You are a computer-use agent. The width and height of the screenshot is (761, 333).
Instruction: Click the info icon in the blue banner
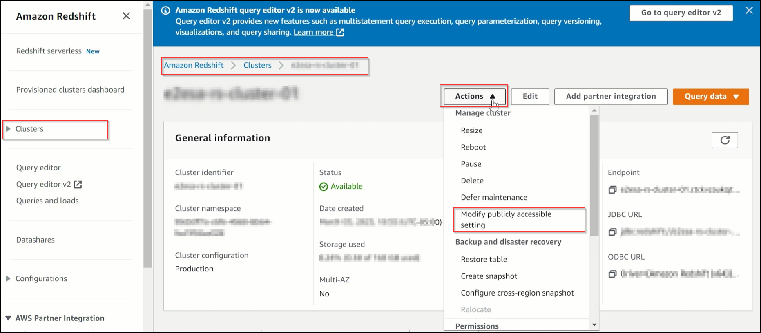pyautogui.click(x=165, y=11)
